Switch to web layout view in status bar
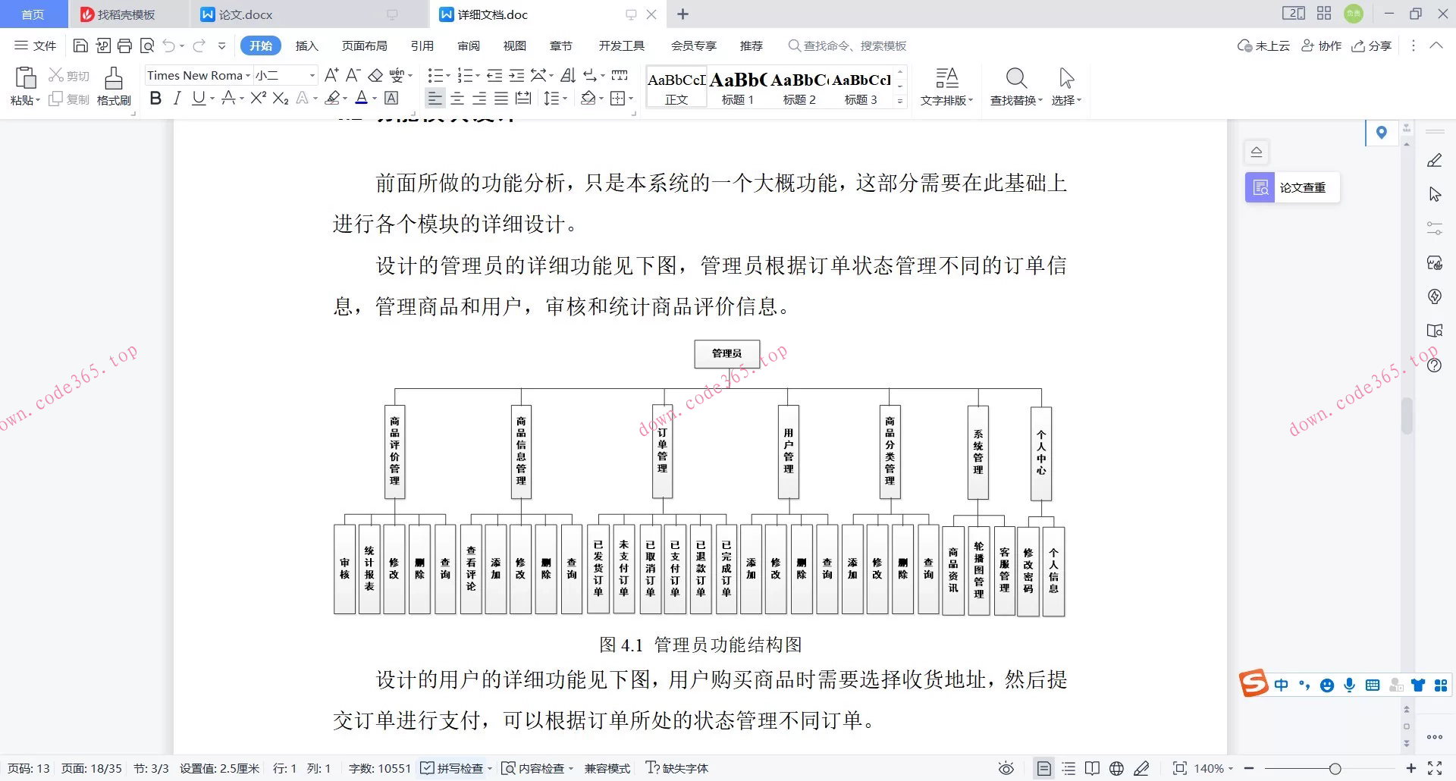 (x=1116, y=768)
